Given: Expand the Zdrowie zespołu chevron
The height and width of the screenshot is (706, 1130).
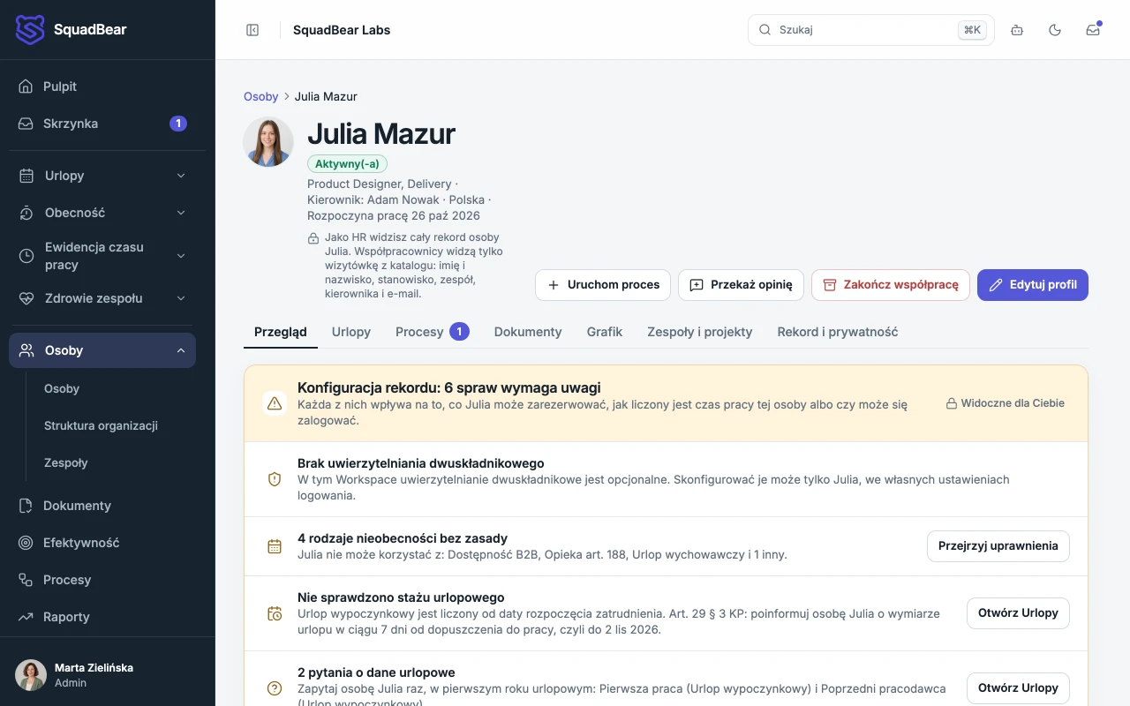Looking at the screenshot, I should pyautogui.click(x=181, y=298).
